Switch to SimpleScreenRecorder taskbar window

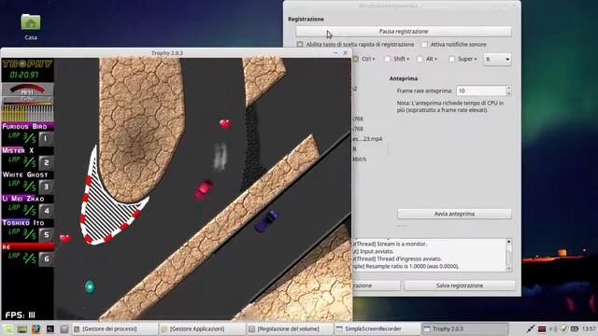click(x=377, y=329)
